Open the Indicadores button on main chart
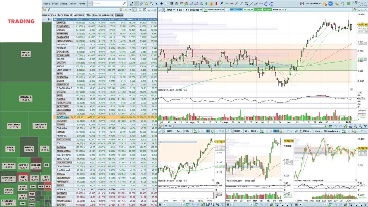The height and width of the screenshot is (207, 368). pyautogui.click(x=213, y=9)
